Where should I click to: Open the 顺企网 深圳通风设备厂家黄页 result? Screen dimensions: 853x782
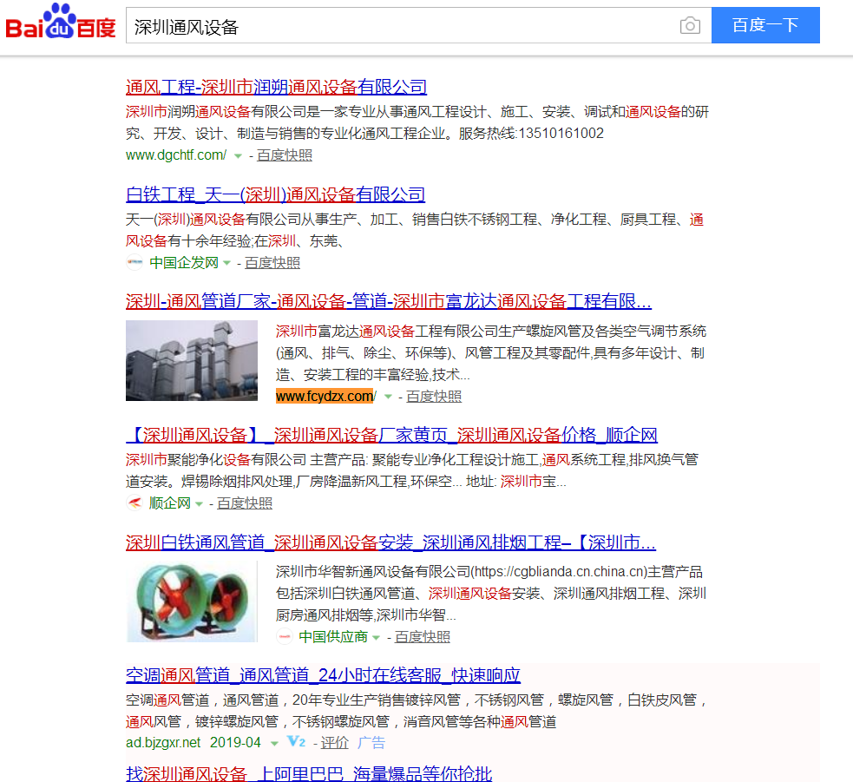click(x=391, y=435)
